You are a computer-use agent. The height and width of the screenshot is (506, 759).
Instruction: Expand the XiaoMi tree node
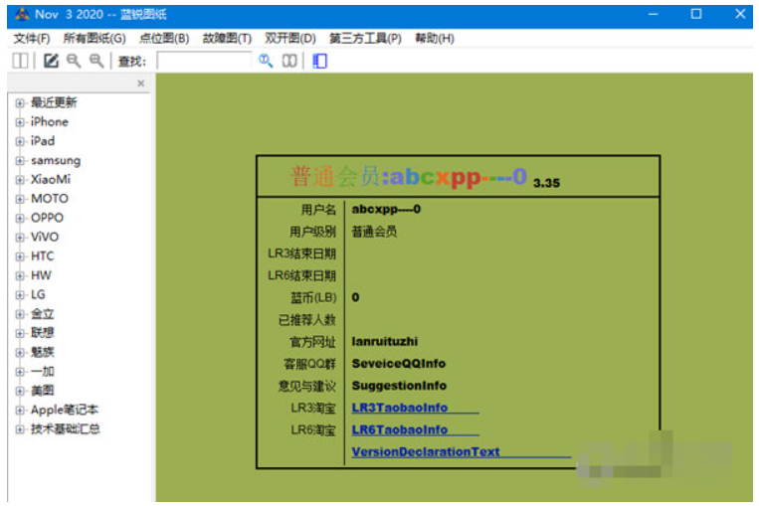pos(20,180)
